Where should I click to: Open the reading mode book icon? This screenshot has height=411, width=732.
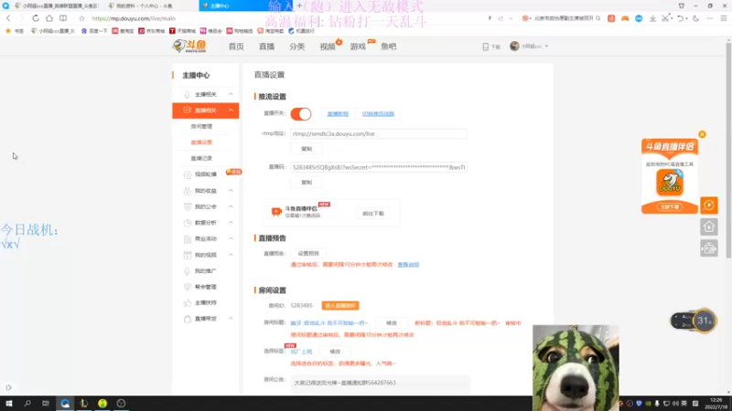(63, 18)
